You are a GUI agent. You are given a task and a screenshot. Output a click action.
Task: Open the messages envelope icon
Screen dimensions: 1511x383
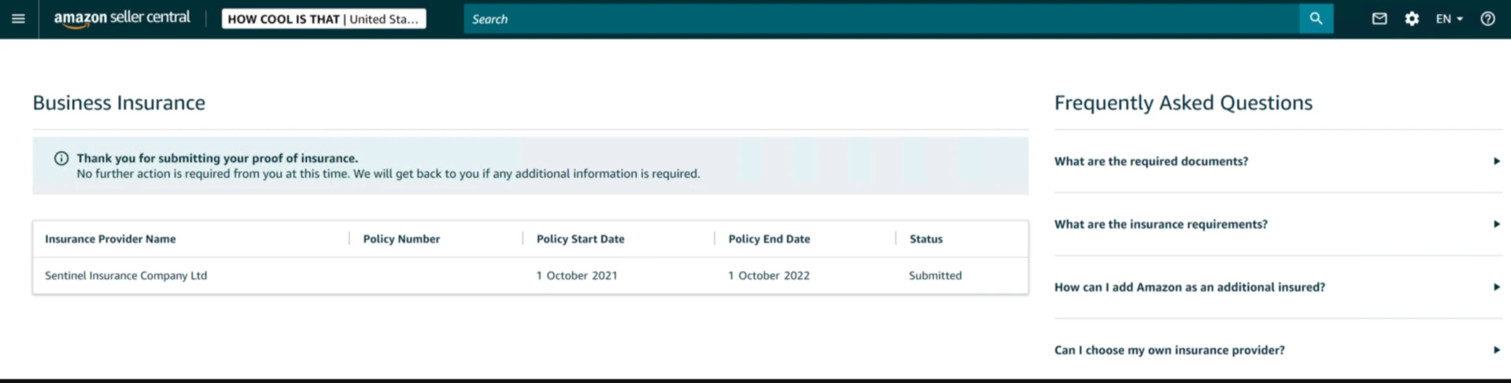[1380, 19]
